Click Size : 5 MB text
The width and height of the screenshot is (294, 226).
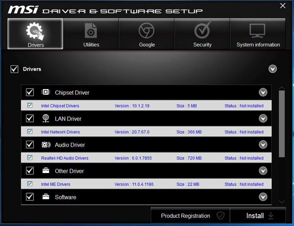click(187, 106)
